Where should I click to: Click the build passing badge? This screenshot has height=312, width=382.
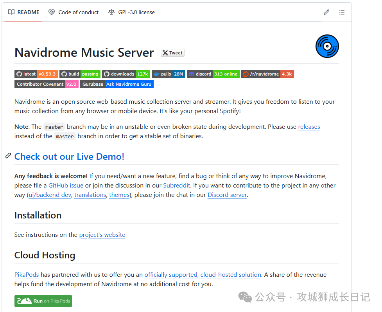[x=80, y=74]
